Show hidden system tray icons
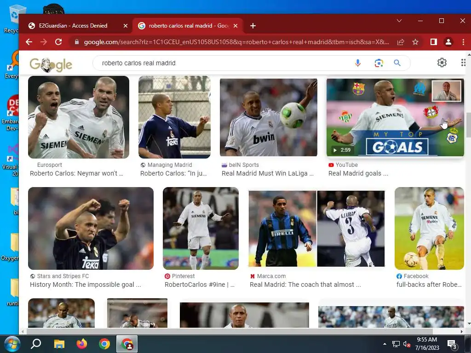Image resolution: width=471 pixels, height=353 pixels. coord(385,344)
